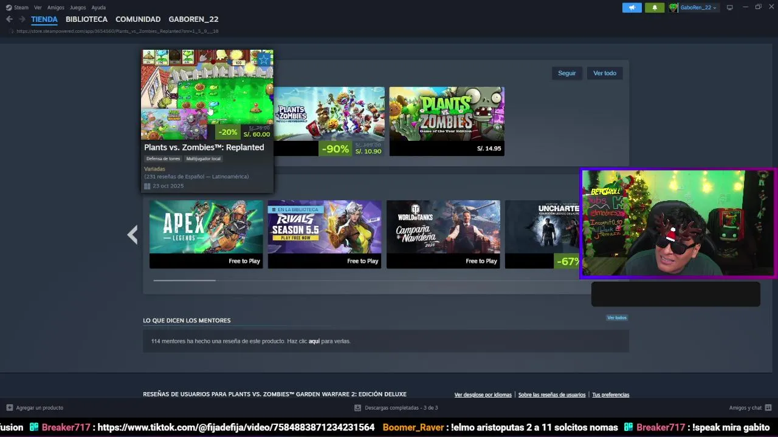Image resolution: width=778 pixels, height=437 pixels.
Task: Click the -67% discount badge on Uncharted
Action: 567,261
